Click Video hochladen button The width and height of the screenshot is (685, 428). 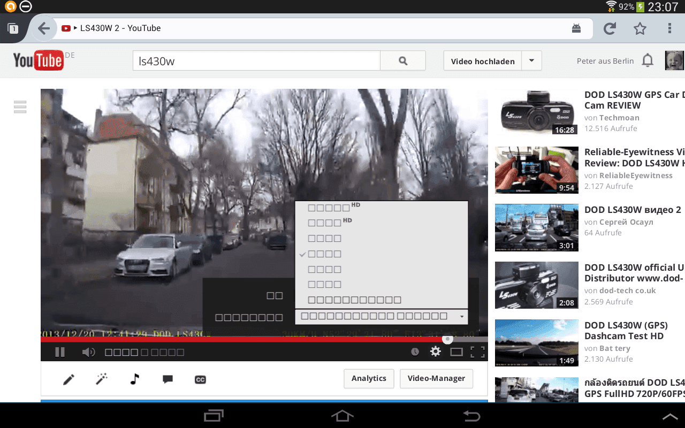[x=483, y=61]
